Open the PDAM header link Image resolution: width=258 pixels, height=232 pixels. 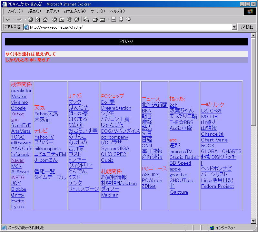pos(126,42)
